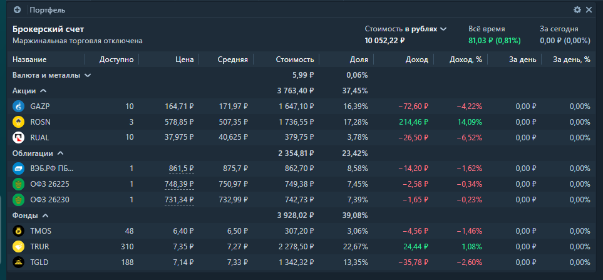Click the plus icon beside Портфель
Screen dimensions: 603x280
click(17, 10)
